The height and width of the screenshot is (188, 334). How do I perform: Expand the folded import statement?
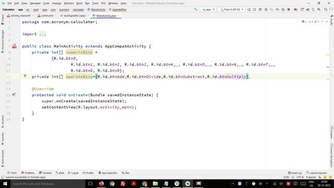tap(43, 34)
